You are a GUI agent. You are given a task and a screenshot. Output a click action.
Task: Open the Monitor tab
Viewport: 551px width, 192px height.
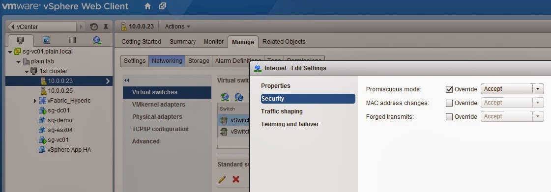click(x=214, y=41)
